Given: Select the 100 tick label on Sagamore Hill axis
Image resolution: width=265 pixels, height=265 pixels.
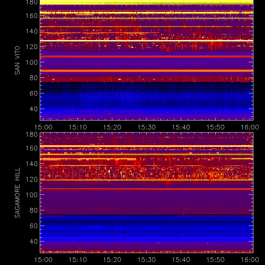Looking at the screenshot, I should [31, 195].
